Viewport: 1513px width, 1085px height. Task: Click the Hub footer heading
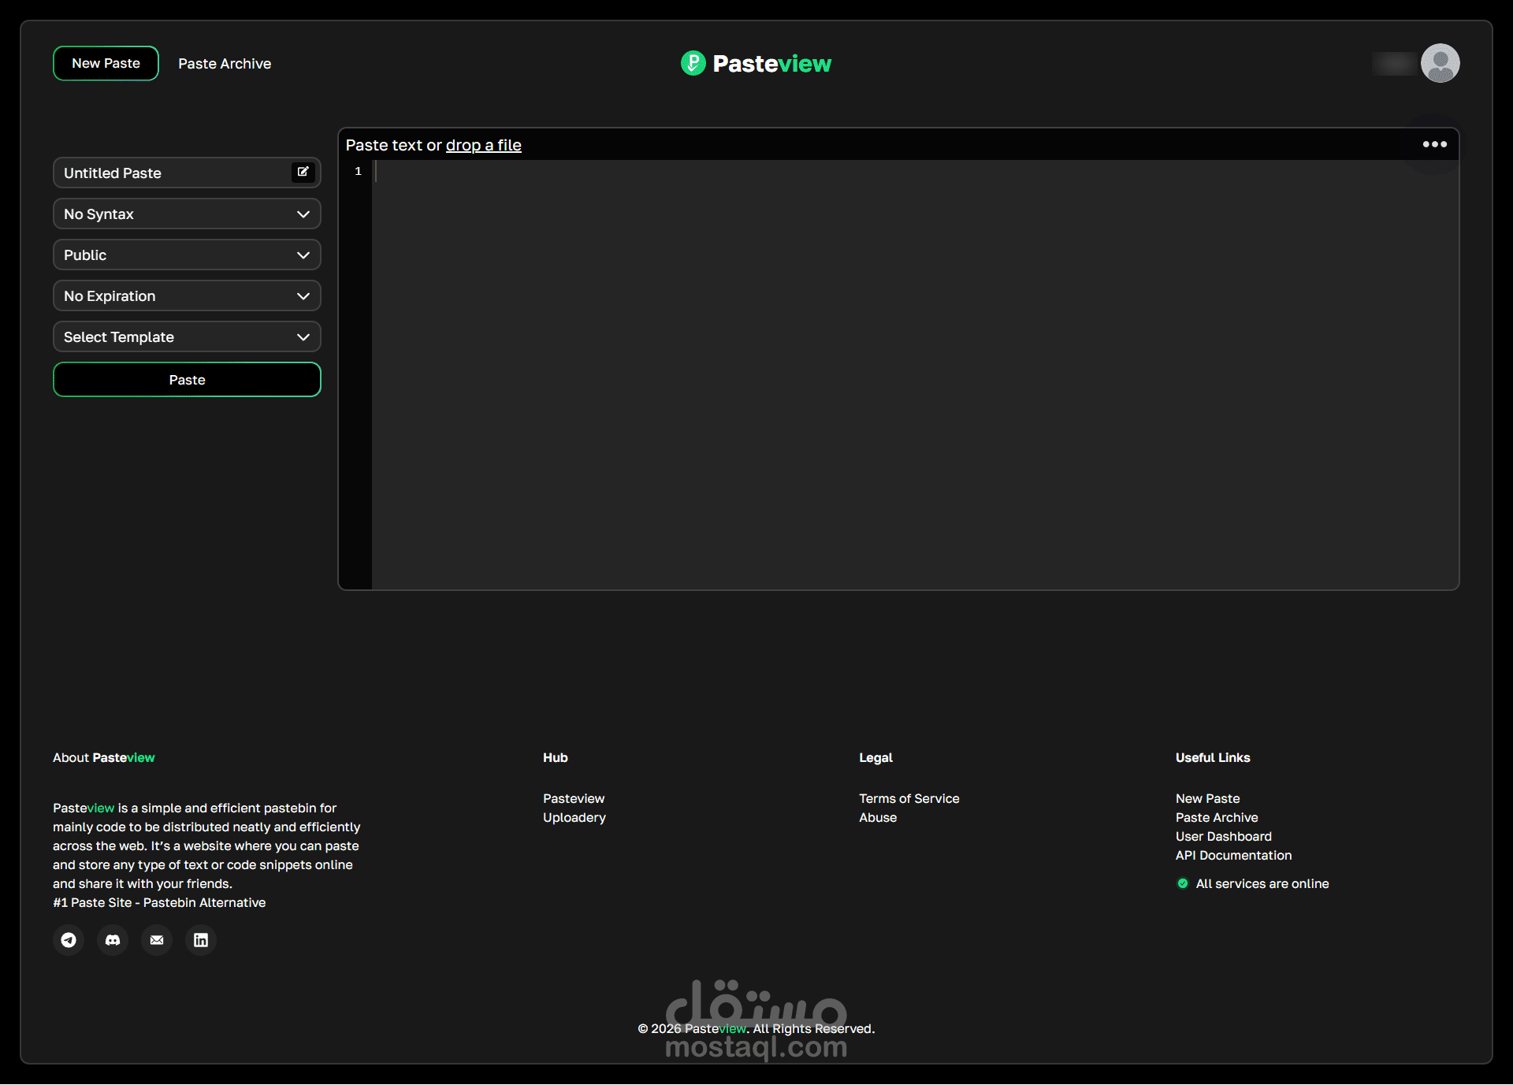tap(556, 757)
